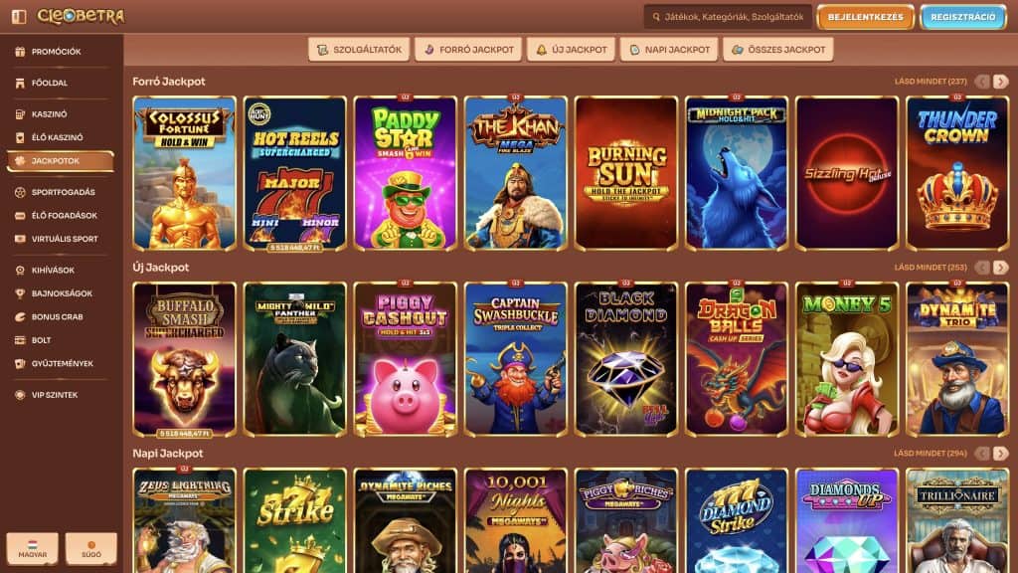Click the Bejelentkezés login button
This screenshot has height=573, width=1018.
click(x=866, y=17)
